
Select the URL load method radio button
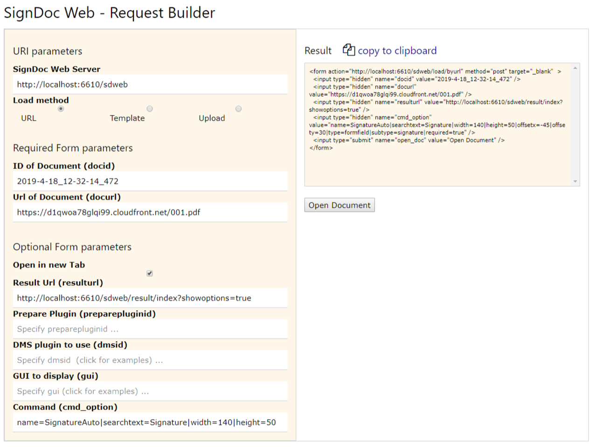pos(61,109)
